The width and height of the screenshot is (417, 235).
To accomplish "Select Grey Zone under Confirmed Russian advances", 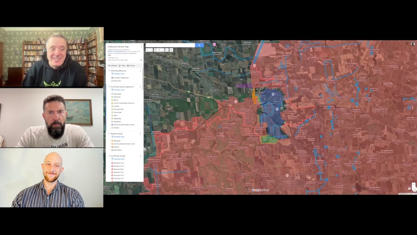I will click(x=117, y=94).
